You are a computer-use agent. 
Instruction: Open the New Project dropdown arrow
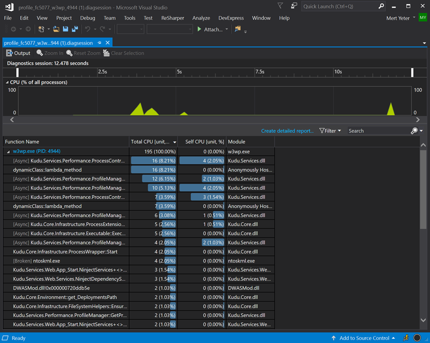(49, 29)
